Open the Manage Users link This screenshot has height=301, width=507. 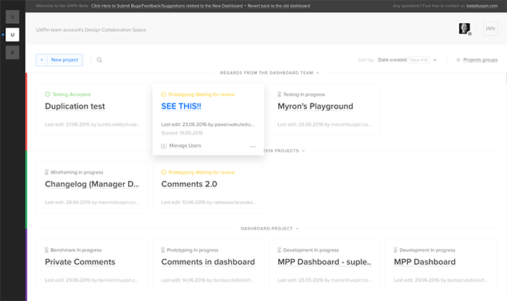(x=185, y=145)
